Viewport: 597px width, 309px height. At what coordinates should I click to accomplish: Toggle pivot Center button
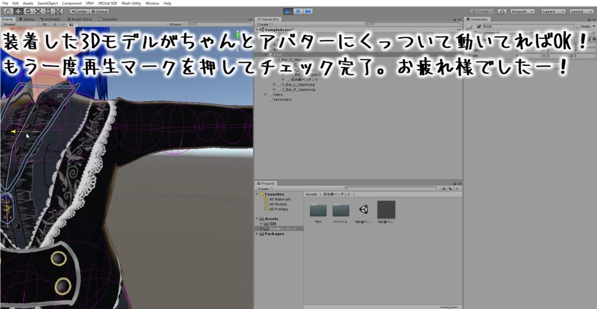tap(79, 12)
